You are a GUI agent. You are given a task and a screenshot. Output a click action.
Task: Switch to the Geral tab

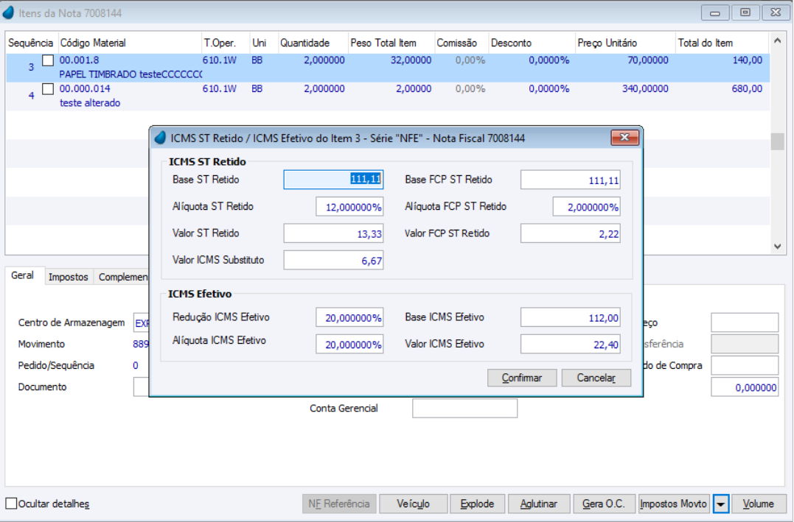point(22,275)
